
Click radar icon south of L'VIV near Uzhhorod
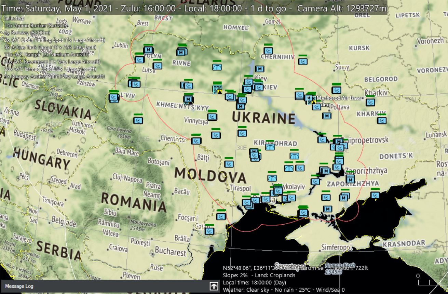(138, 120)
